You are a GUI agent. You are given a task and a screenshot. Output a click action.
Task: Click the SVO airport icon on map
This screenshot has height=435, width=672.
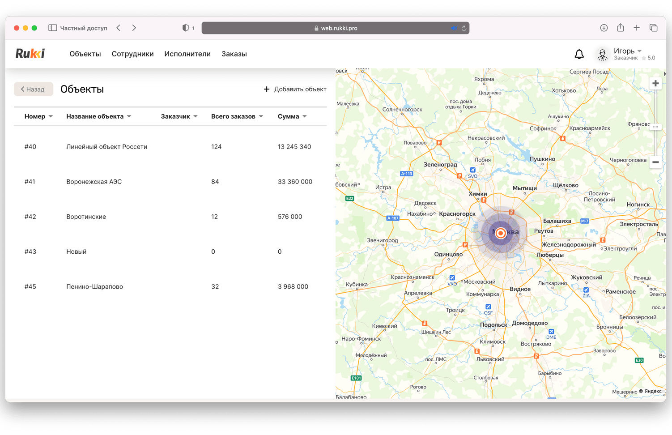click(472, 170)
